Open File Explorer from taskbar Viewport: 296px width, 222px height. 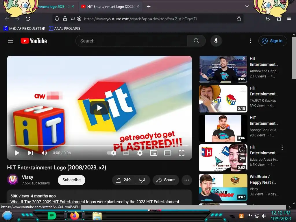pyautogui.click(x=97, y=216)
